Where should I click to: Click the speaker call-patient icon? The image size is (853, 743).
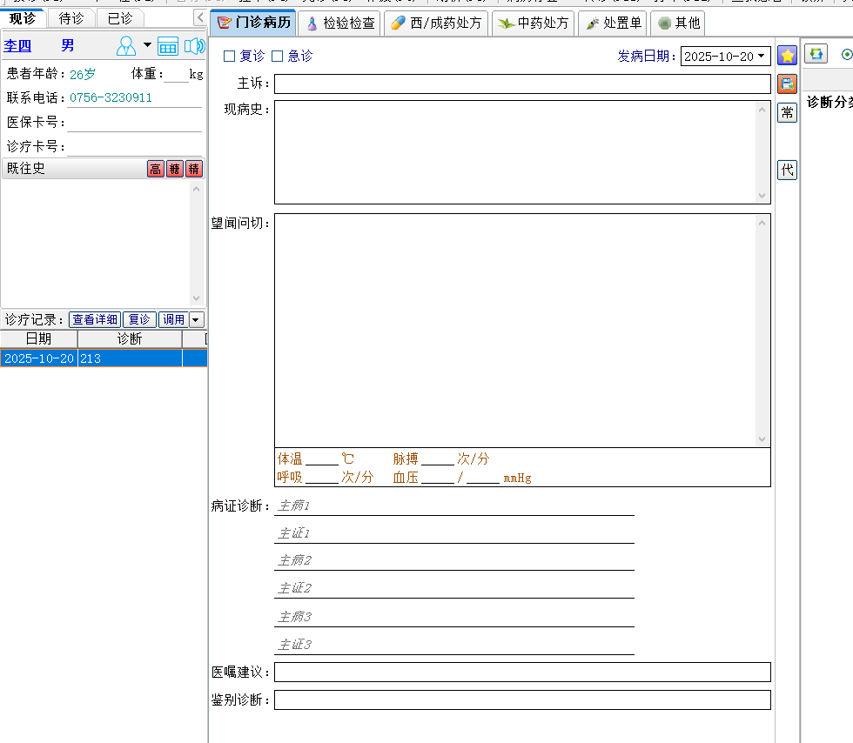click(194, 46)
